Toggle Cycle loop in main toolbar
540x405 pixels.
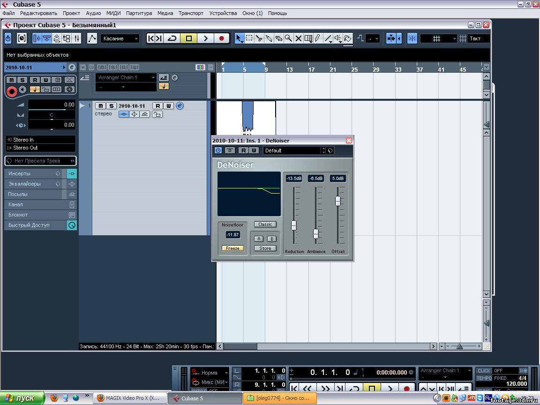pos(172,38)
